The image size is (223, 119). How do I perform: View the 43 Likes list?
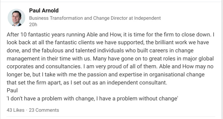(15, 110)
